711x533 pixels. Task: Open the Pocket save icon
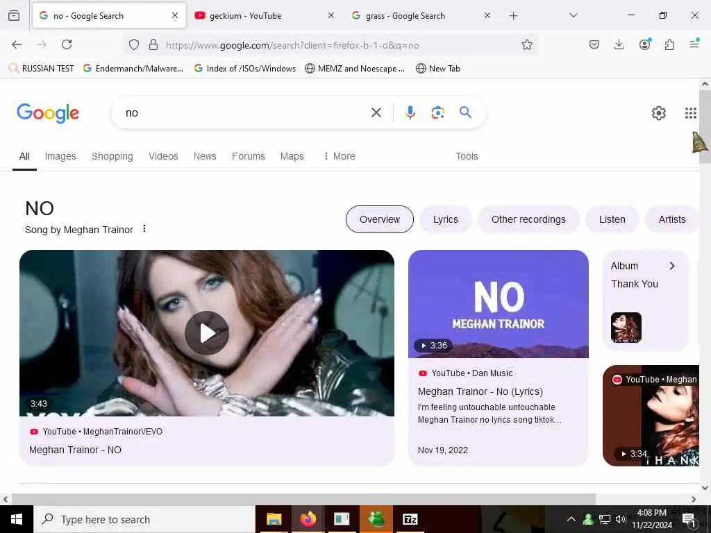click(x=594, y=44)
